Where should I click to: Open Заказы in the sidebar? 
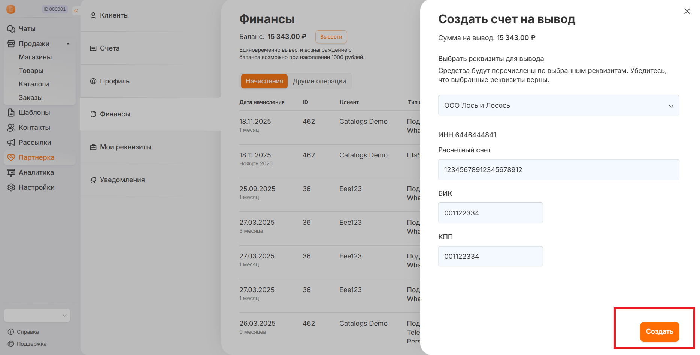tap(31, 98)
